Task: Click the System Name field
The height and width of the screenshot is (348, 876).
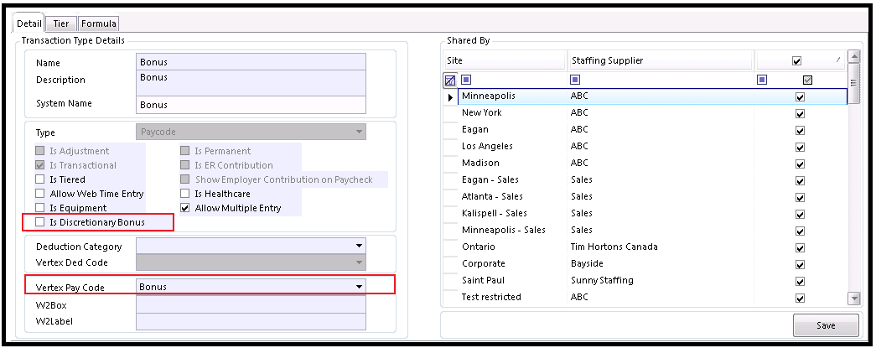Action: 251,105
